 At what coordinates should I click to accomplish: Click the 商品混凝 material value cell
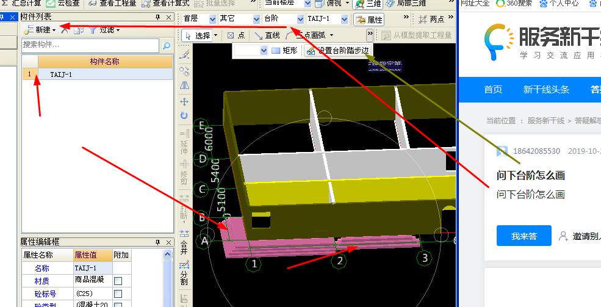[93, 281]
